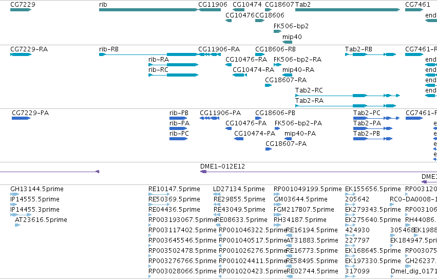Select the RE04436.5prime EST
437x279 pixels.
click(x=150, y=215)
